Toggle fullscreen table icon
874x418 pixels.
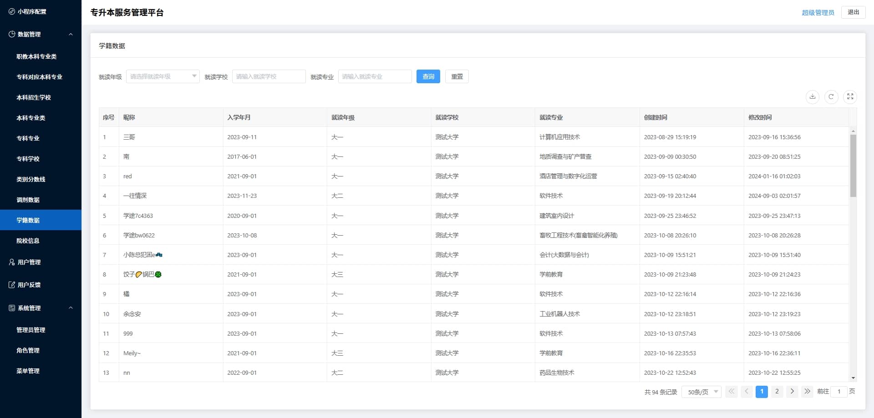850,96
